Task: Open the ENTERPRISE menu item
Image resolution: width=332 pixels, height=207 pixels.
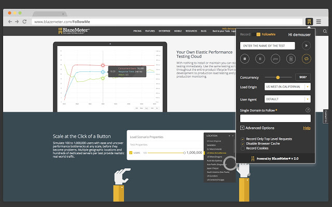Action: coord(164,31)
